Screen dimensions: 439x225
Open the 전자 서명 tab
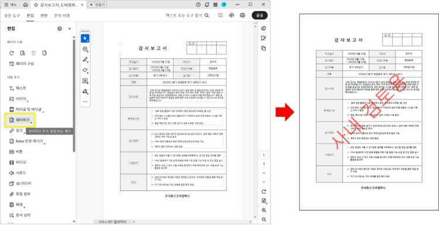click(62, 15)
